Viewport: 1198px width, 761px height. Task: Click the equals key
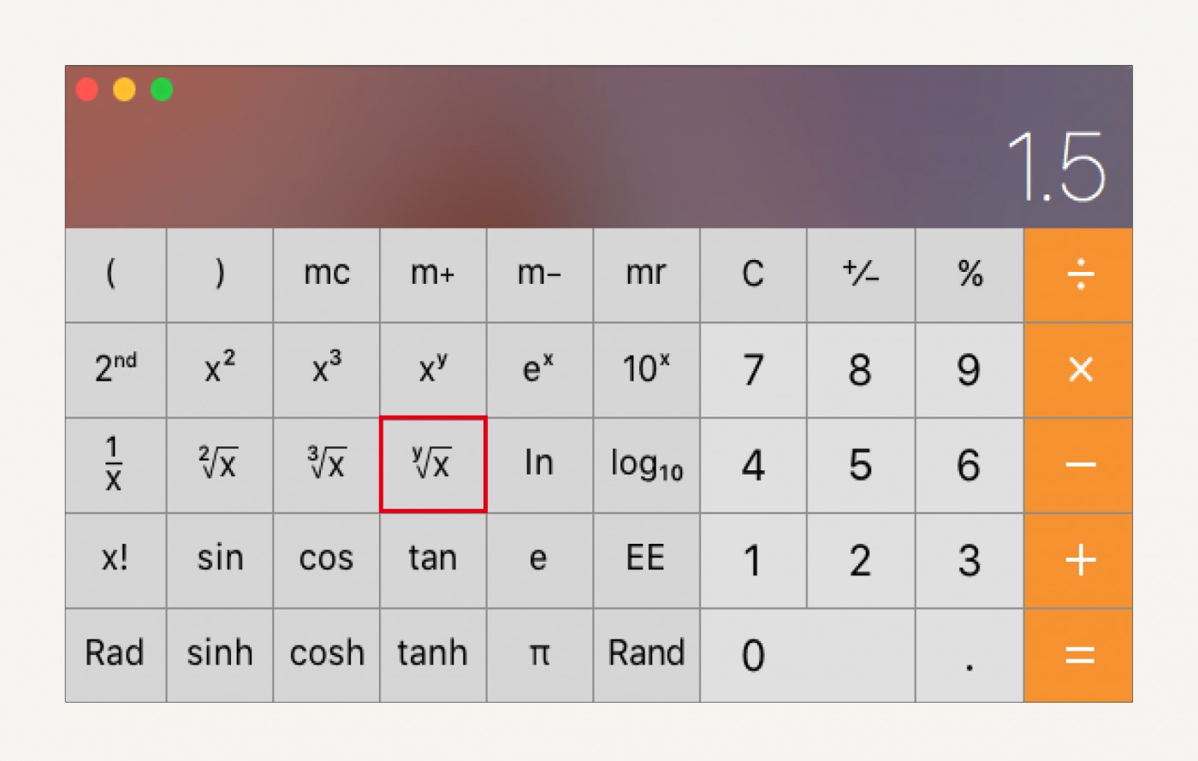click(1078, 656)
